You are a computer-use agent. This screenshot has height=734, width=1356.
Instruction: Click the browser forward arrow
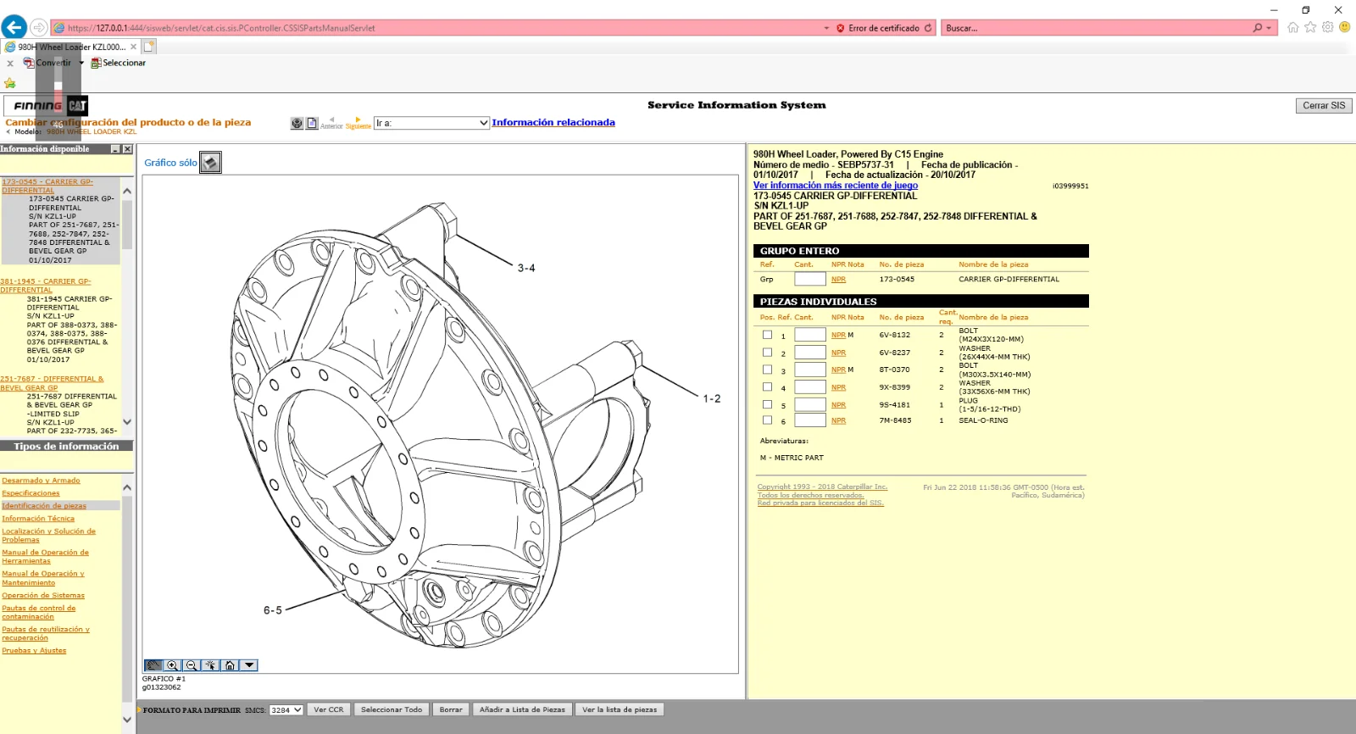[x=38, y=27]
